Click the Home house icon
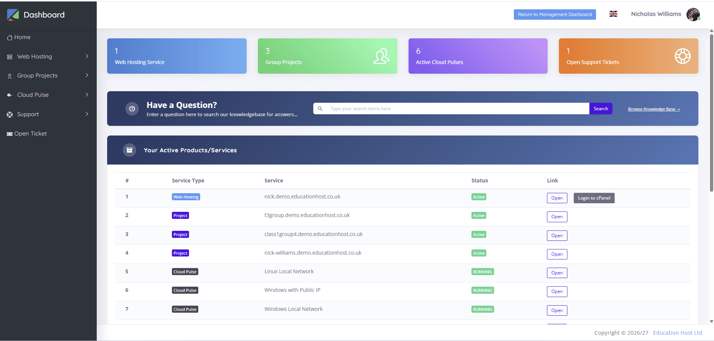 coord(10,38)
